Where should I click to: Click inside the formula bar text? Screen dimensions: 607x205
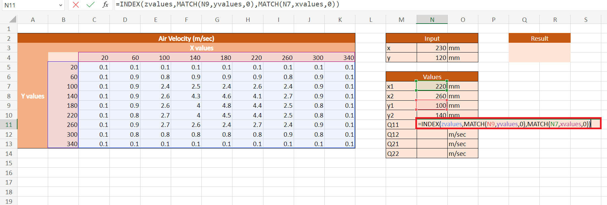click(x=303, y=5)
